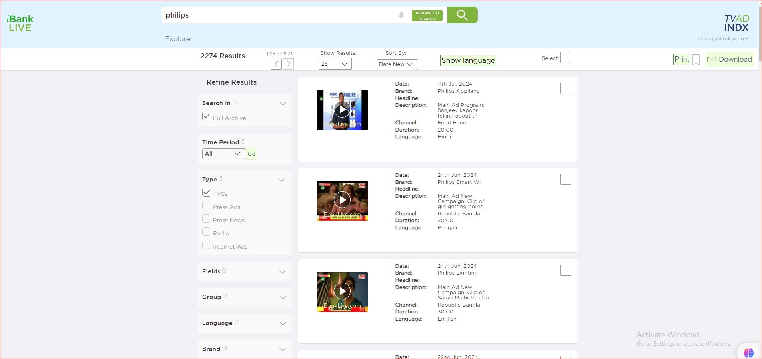
Task: Click the bookmark icon beside Print
Action: 696,60
